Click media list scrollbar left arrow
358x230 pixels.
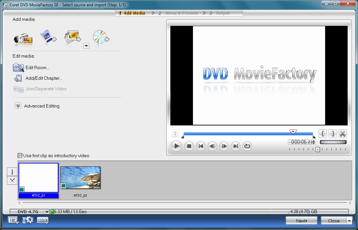[19, 203]
